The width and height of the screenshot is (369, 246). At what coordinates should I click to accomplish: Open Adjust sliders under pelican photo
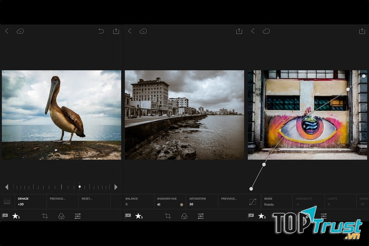point(78,216)
